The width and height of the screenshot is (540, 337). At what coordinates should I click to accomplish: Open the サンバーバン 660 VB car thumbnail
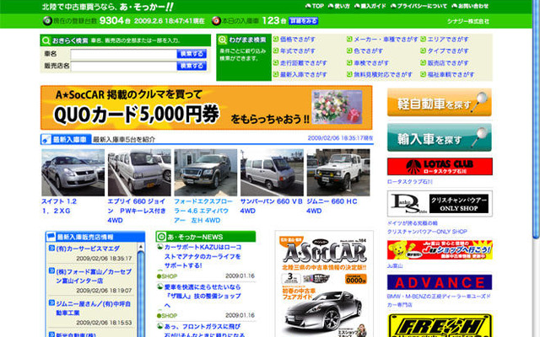pyautogui.click(x=272, y=172)
